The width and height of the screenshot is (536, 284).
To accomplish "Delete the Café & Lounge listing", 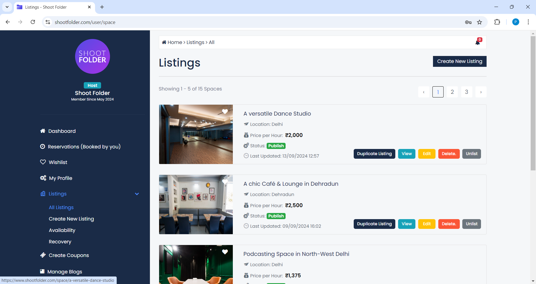I will tap(449, 224).
